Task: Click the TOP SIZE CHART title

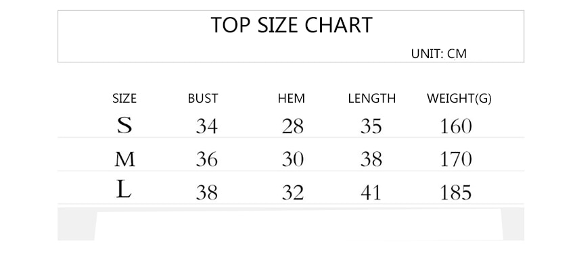Action: 292,25
